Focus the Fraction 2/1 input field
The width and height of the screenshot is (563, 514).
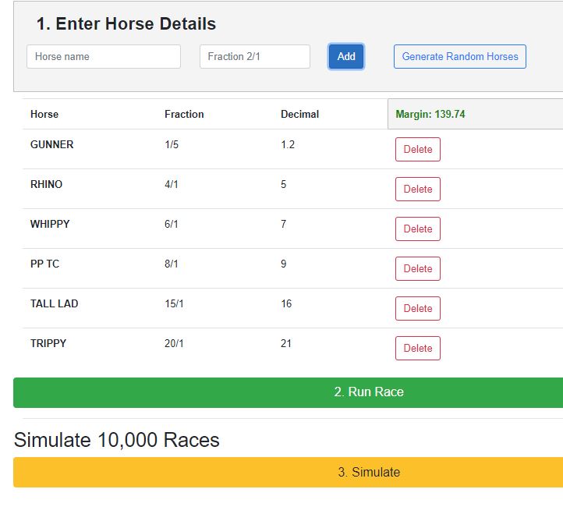(x=255, y=56)
